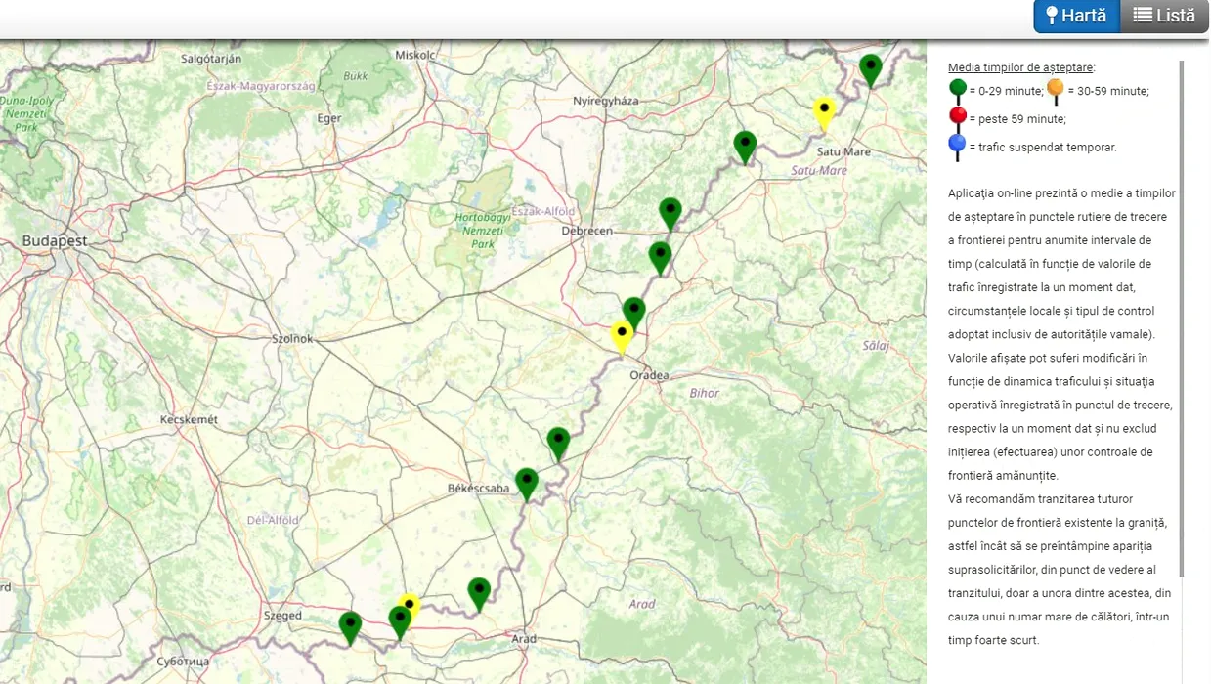This screenshot has width=1211, height=684.
Task: Click the Salgótarján label on the map
Action: [211, 59]
